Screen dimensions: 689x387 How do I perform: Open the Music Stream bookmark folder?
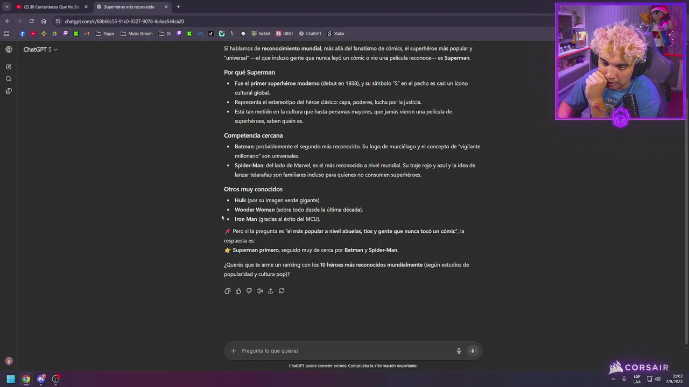point(137,33)
